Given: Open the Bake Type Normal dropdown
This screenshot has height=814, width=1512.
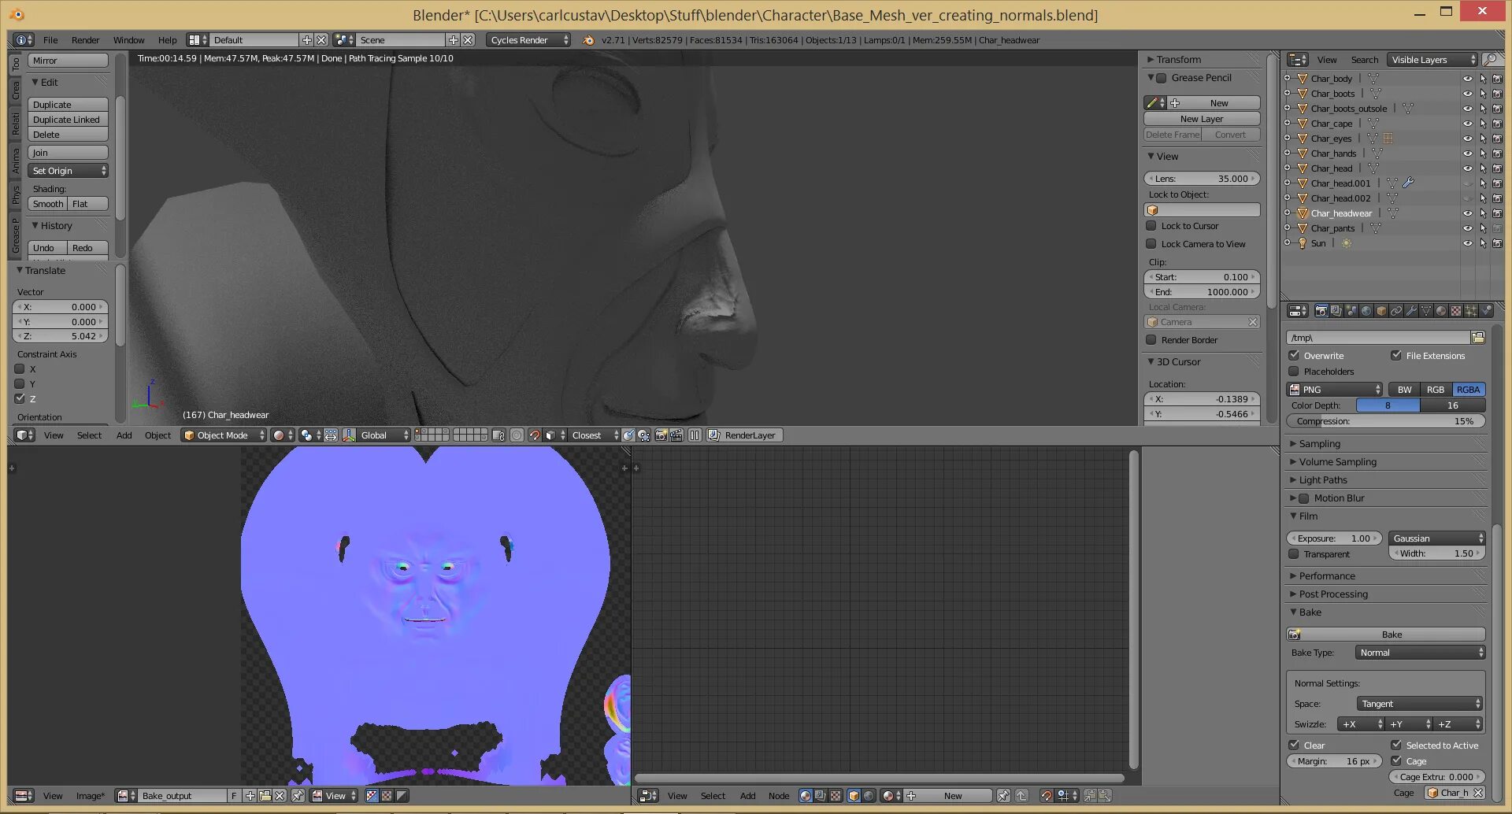Looking at the screenshot, I should point(1420,653).
